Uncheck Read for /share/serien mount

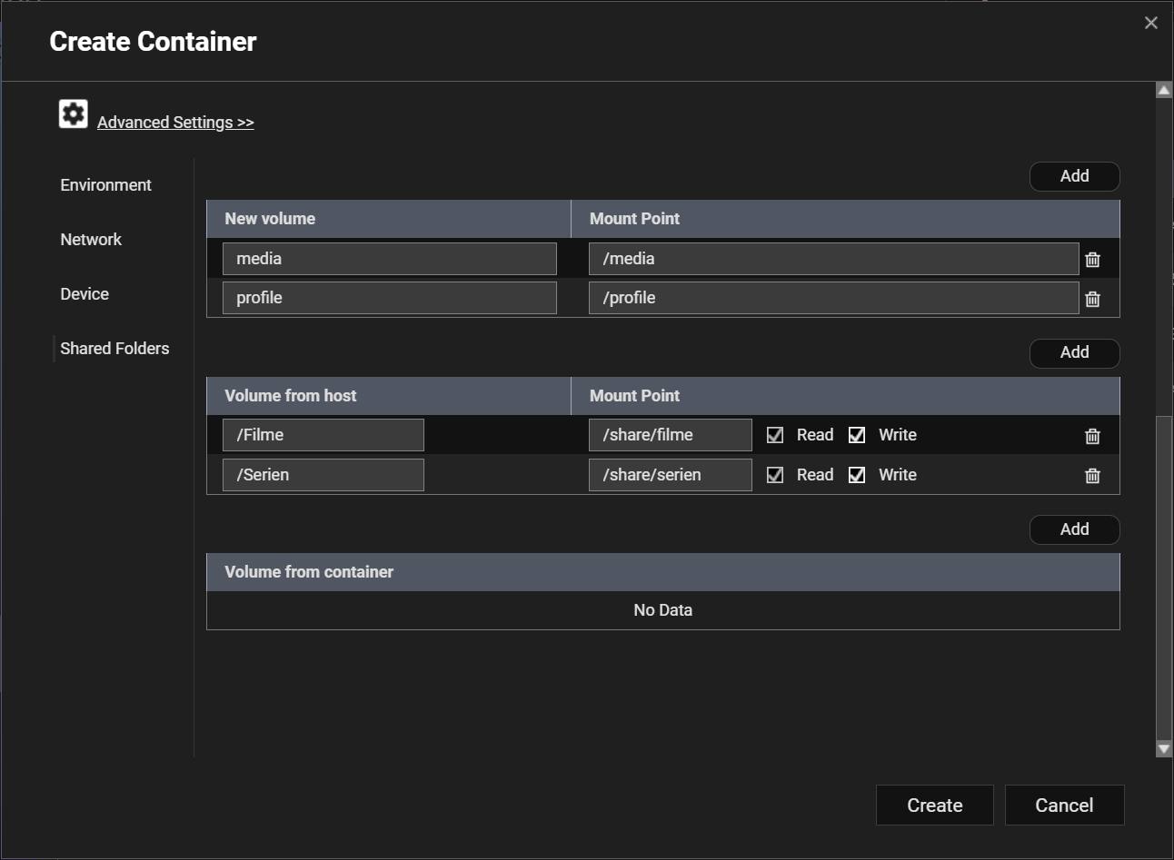(x=775, y=475)
